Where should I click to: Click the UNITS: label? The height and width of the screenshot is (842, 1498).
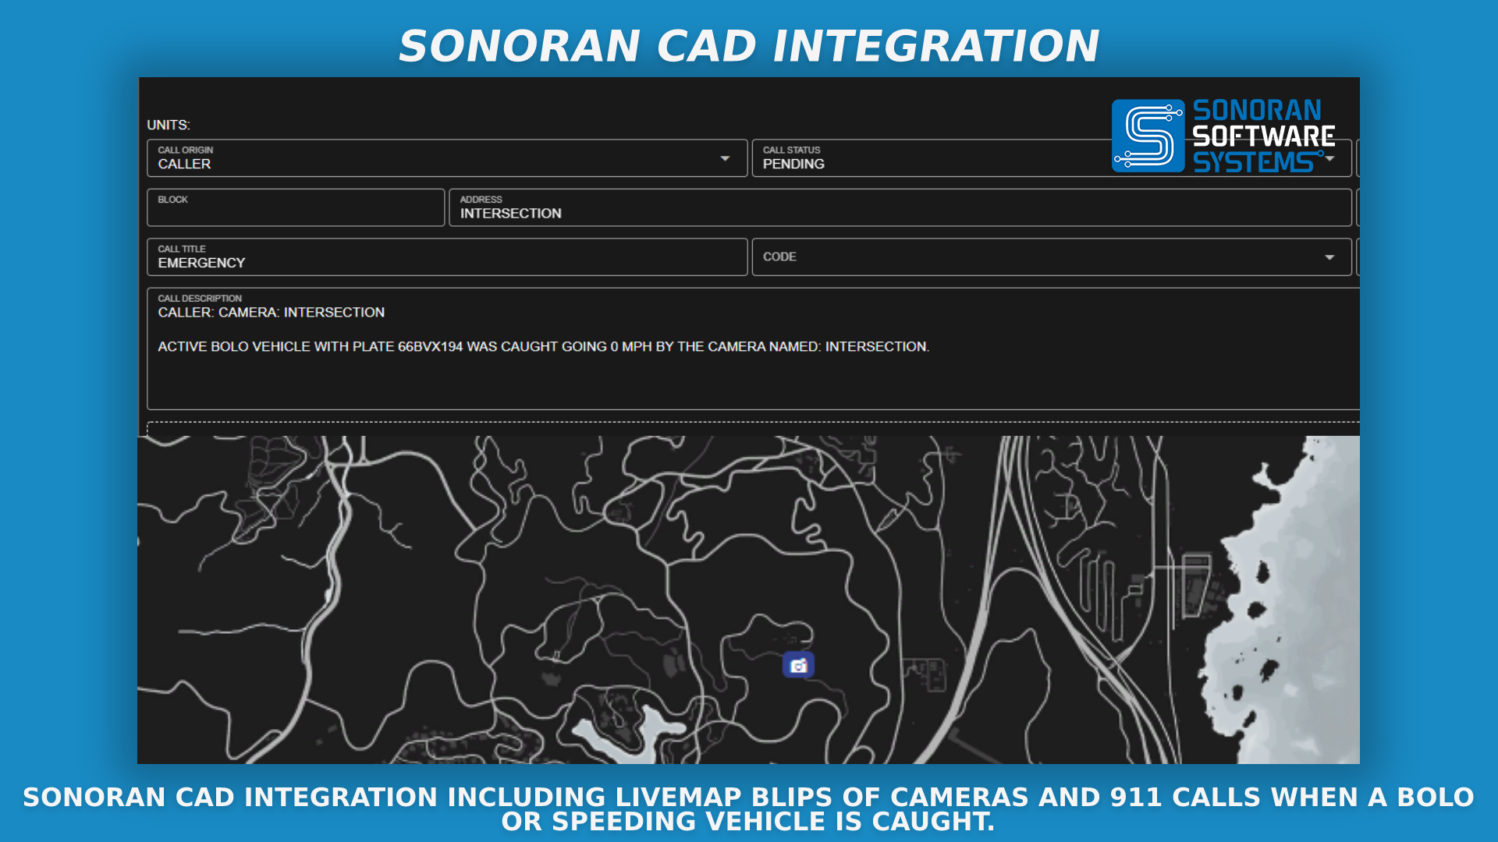(169, 125)
